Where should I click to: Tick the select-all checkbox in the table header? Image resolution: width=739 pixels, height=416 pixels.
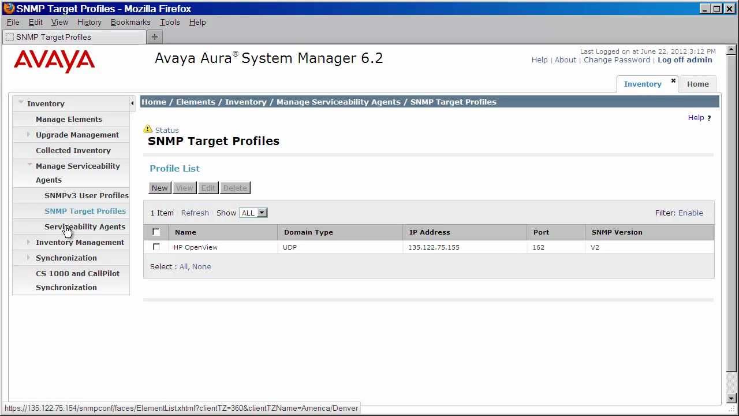156,232
